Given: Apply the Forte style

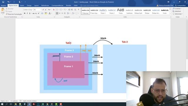Looking at the screenshot, I should click(165, 11).
